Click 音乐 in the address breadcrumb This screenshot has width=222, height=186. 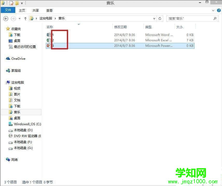click(62, 18)
